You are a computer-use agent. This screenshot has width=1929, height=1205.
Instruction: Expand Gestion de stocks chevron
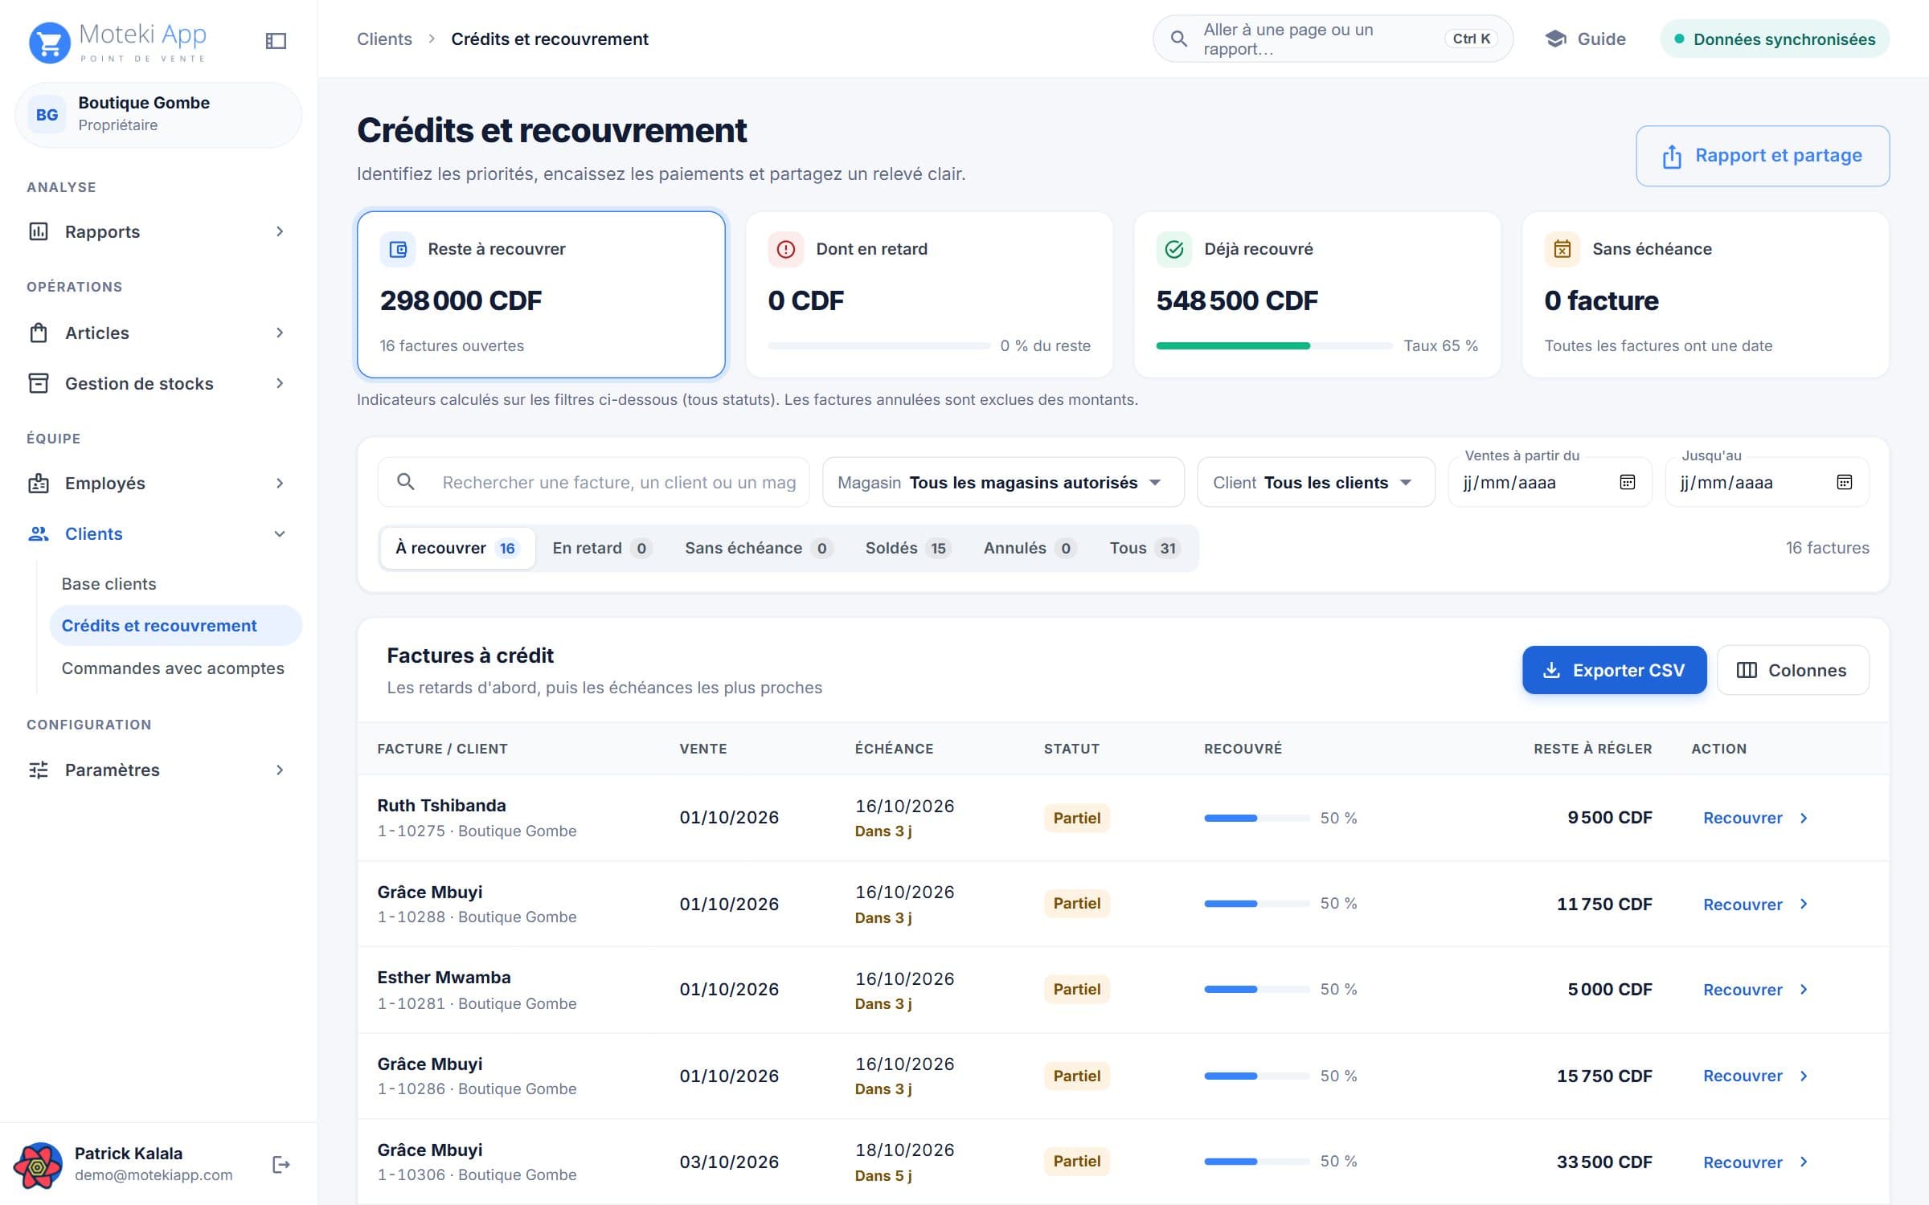pyautogui.click(x=280, y=383)
